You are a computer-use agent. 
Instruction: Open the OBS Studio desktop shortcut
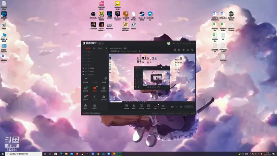click(93, 15)
